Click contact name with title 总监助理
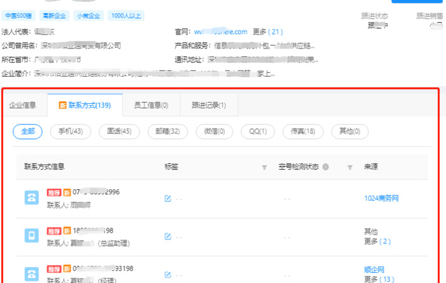The height and width of the screenshot is (283, 446). point(88,243)
